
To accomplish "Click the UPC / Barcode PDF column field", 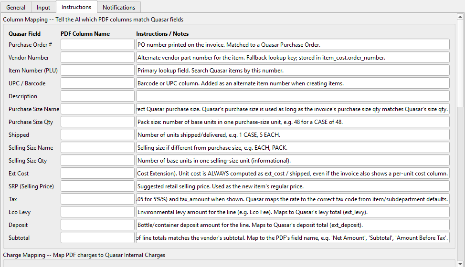I will click(97, 83).
